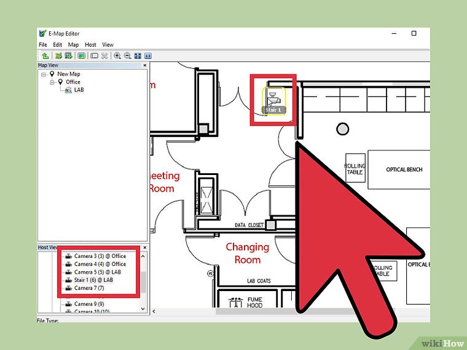Collapse the Office tree node
This screenshot has width=467, height=350.
[x=53, y=82]
